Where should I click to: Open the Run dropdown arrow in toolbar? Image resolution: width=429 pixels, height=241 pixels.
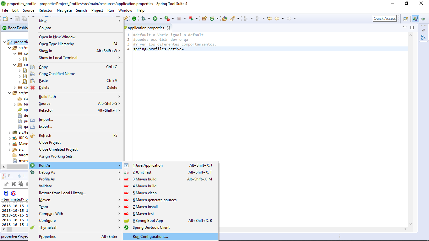coord(161,19)
